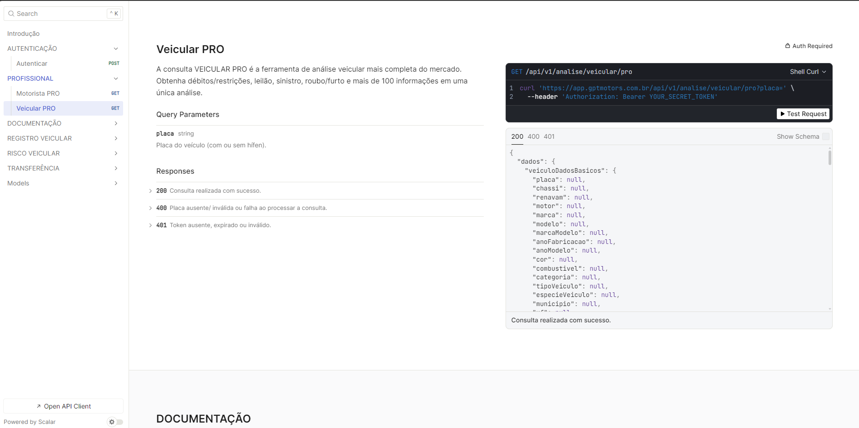The height and width of the screenshot is (428, 859).
Task: Click the Query Parameters heading
Action: (x=188, y=115)
